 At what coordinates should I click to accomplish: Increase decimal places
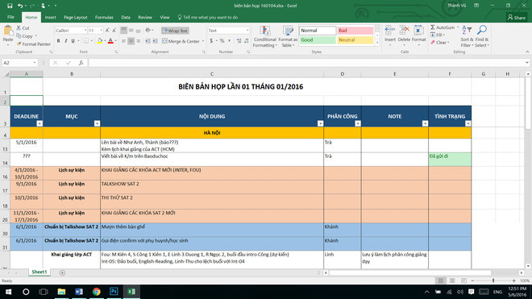[x=239, y=41]
